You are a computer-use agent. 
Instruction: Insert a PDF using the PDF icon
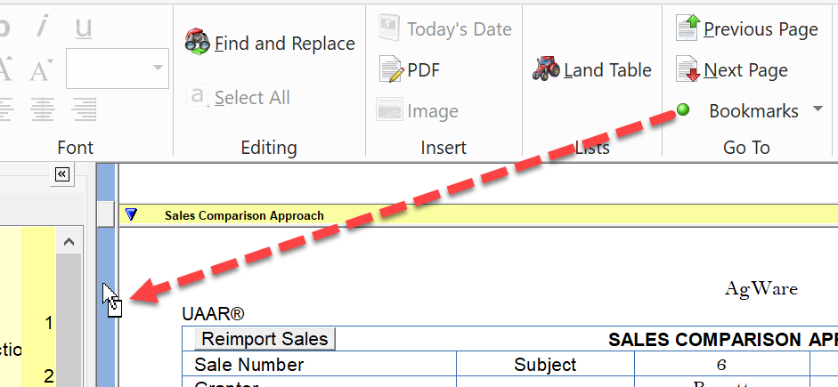(x=391, y=69)
